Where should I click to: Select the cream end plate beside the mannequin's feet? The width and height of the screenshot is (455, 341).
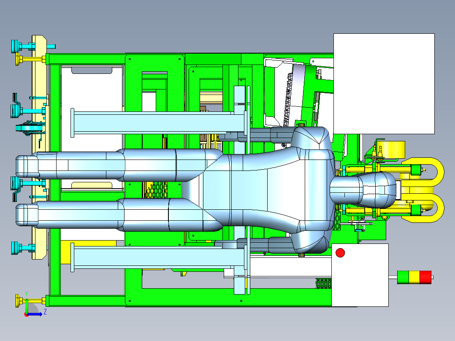pyautogui.click(x=39, y=147)
